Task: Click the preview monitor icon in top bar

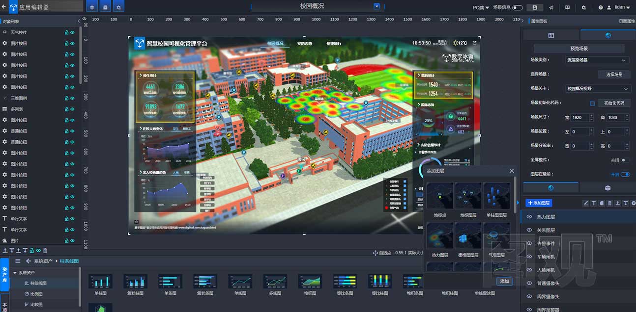Action: click(x=567, y=7)
